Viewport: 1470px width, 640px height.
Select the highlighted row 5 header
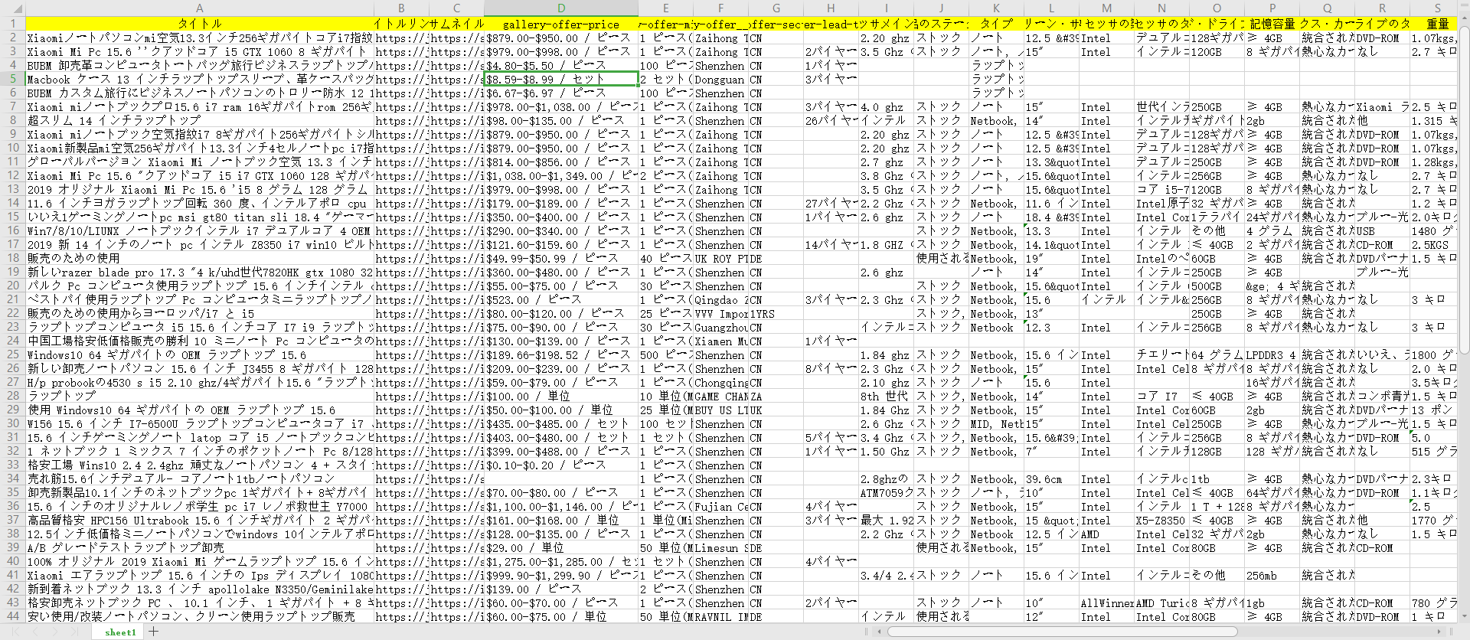(12, 79)
